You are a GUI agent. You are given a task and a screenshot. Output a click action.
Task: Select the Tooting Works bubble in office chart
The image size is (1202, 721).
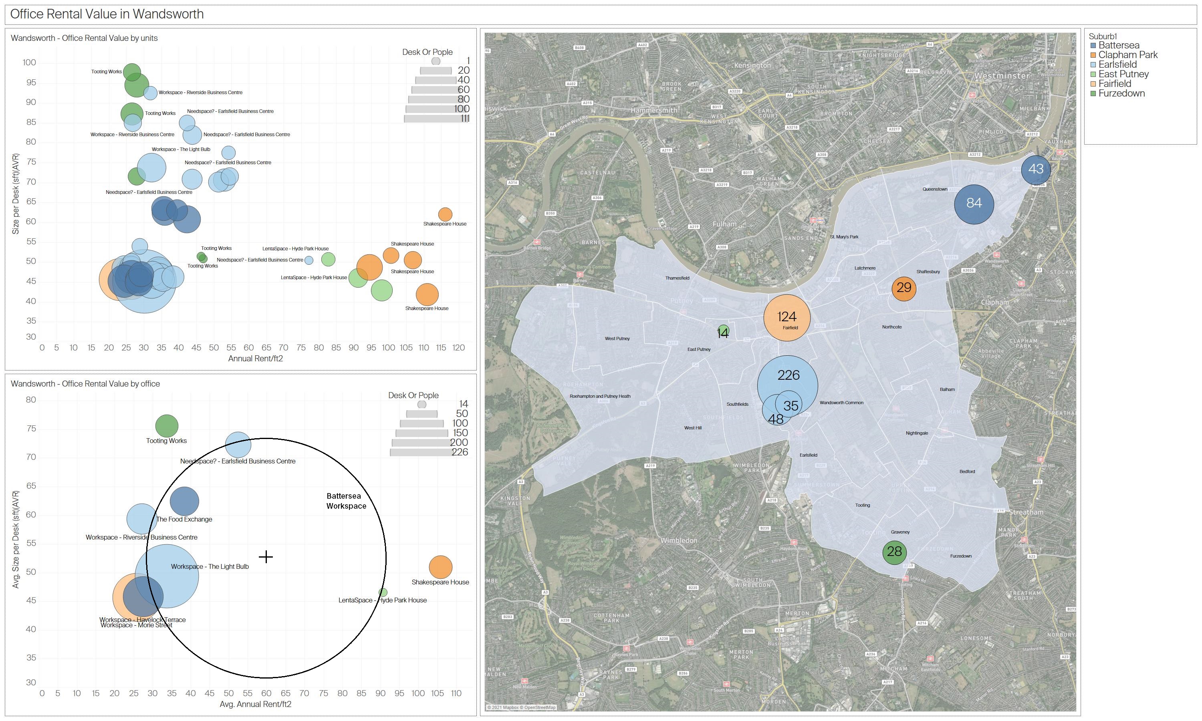click(x=167, y=426)
